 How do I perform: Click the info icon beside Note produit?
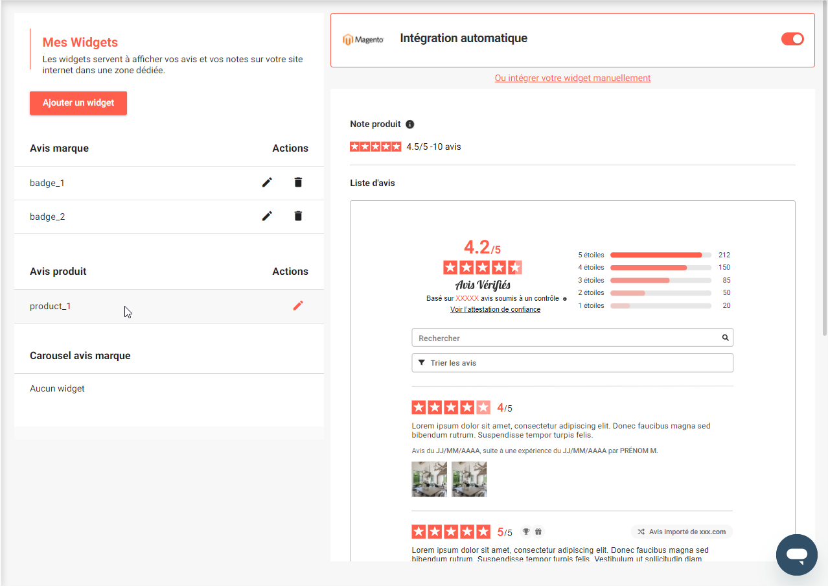(409, 124)
